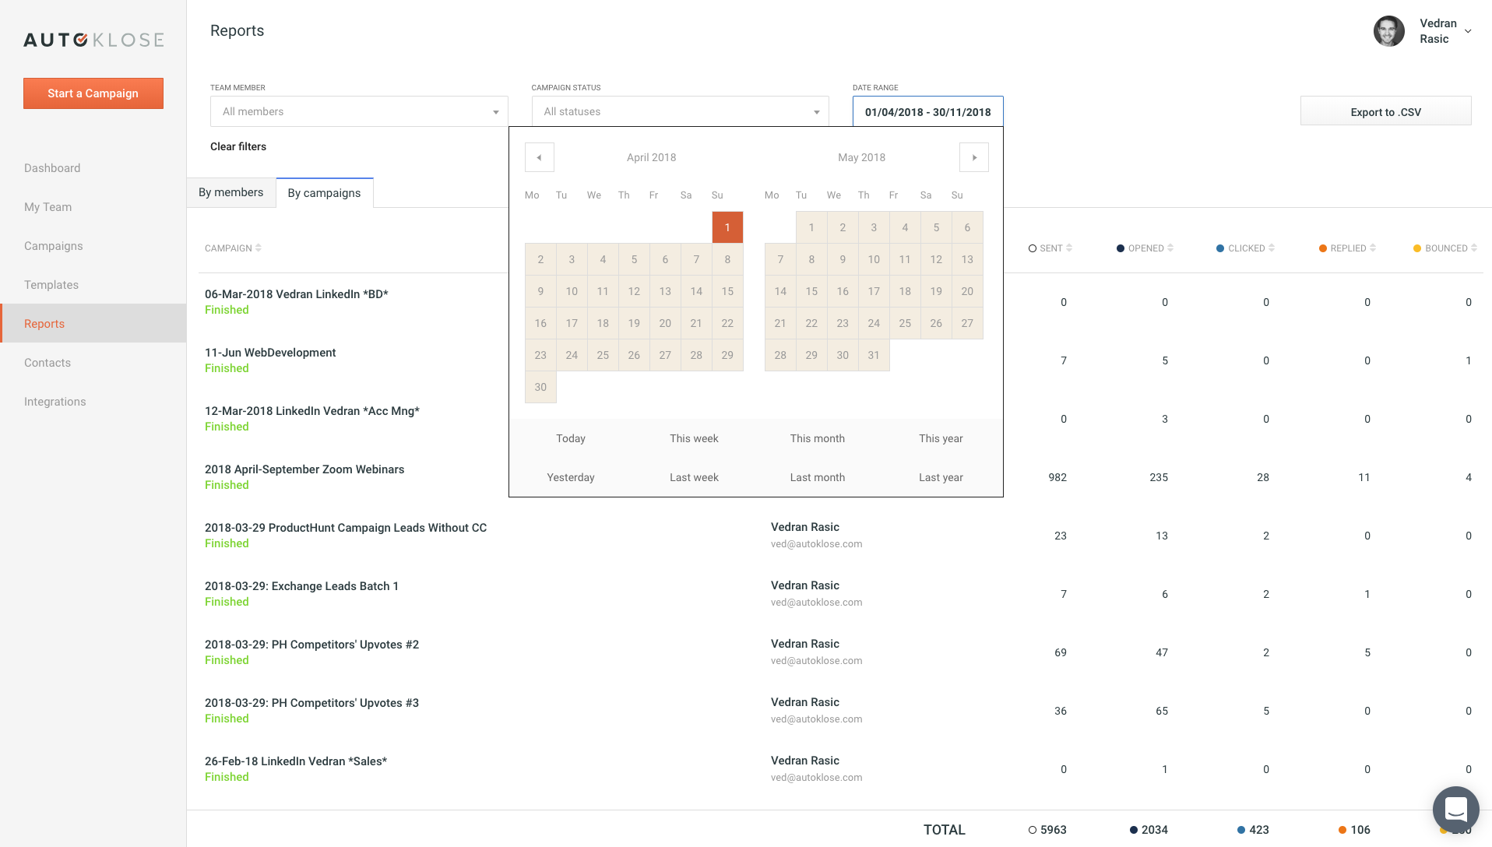Expand user account menu chevron
The height and width of the screenshot is (847, 1492).
coord(1468,32)
